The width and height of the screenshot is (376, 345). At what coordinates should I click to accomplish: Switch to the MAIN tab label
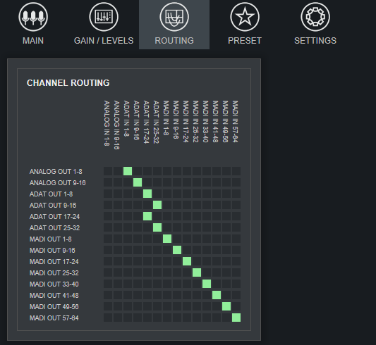pos(33,41)
